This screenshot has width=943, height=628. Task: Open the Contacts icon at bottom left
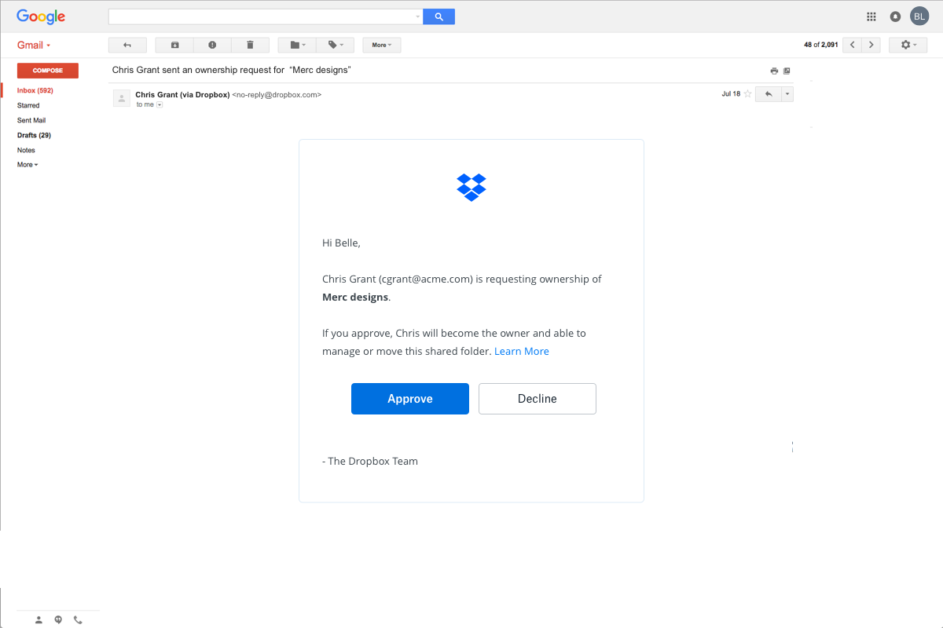click(x=39, y=620)
